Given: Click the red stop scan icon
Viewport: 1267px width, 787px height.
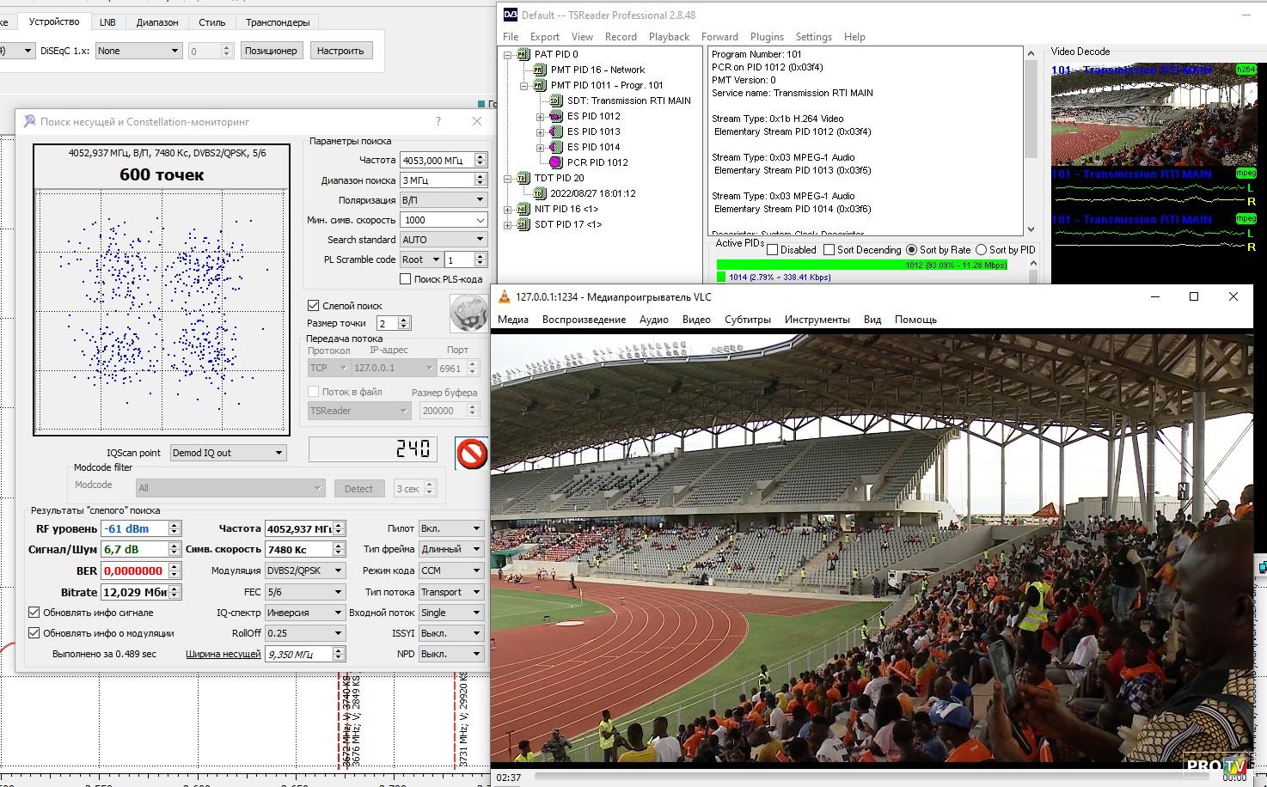Looking at the screenshot, I should pos(471,454).
